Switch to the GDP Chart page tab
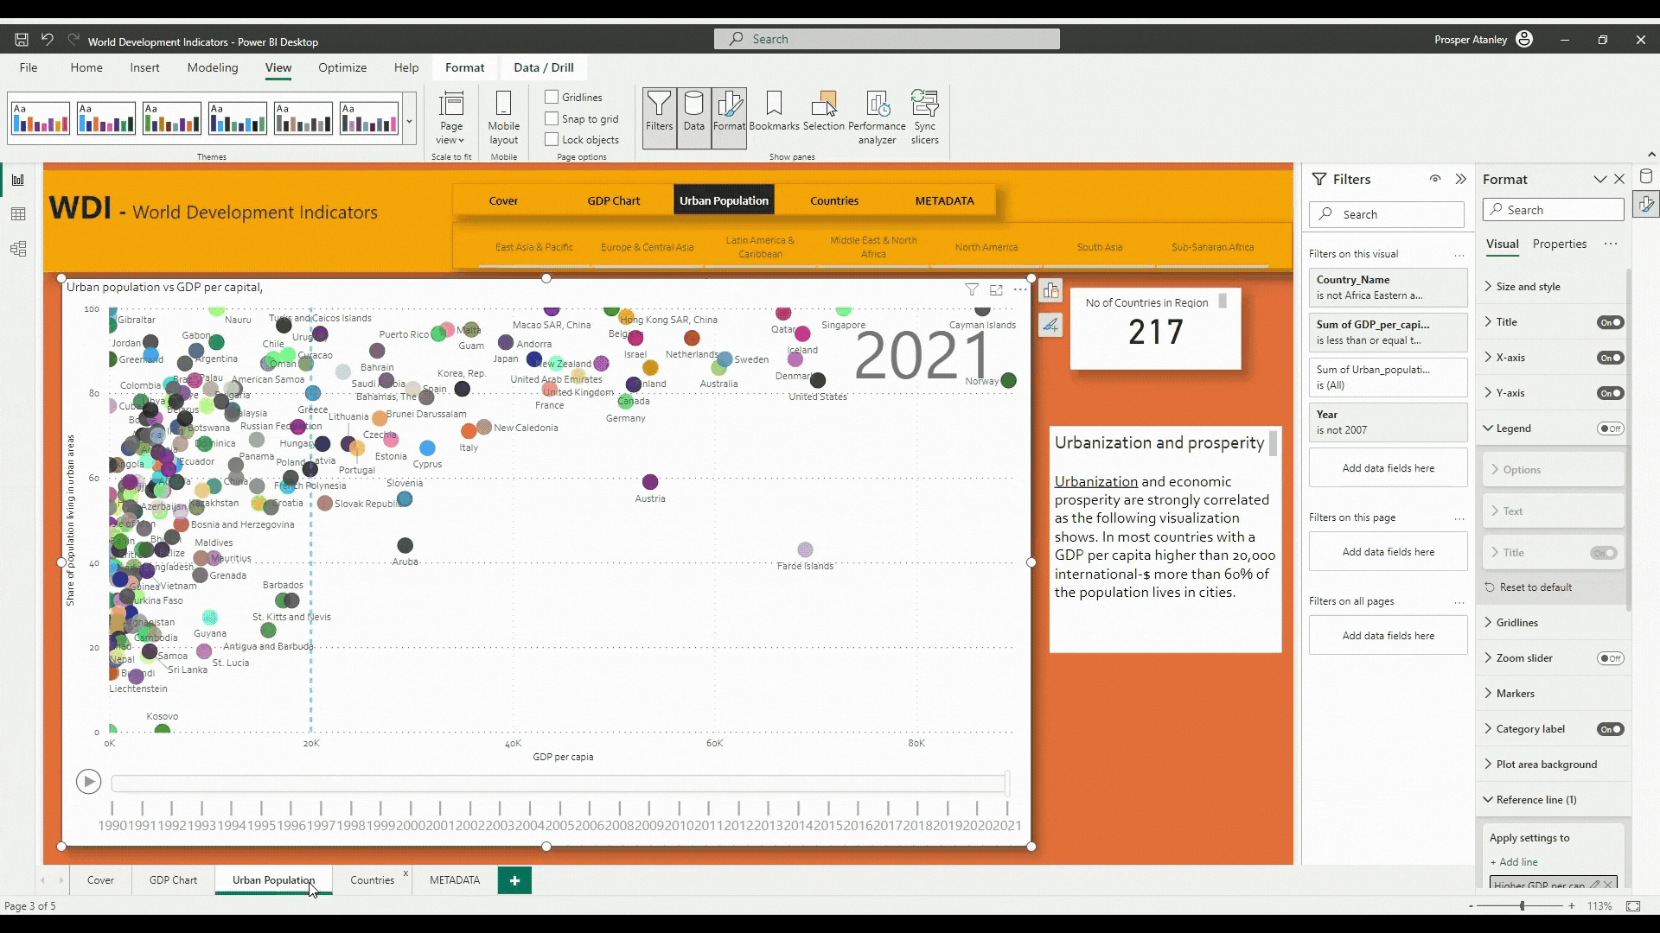The height and width of the screenshot is (933, 1660). point(173,880)
